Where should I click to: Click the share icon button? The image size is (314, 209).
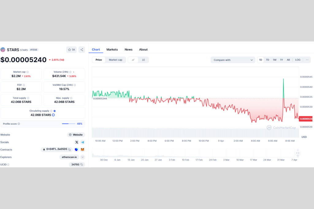[82, 50]
